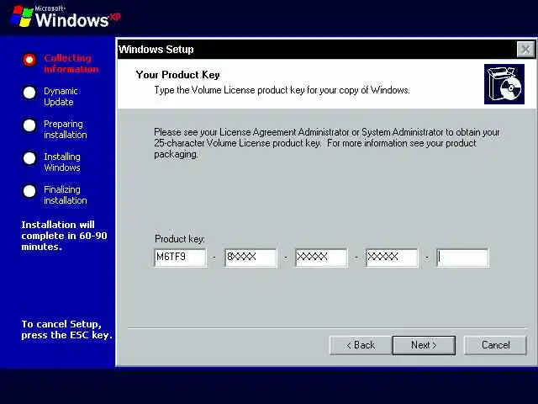
Task: Click the 'Collecting information' red label
Action: (71, 64)
